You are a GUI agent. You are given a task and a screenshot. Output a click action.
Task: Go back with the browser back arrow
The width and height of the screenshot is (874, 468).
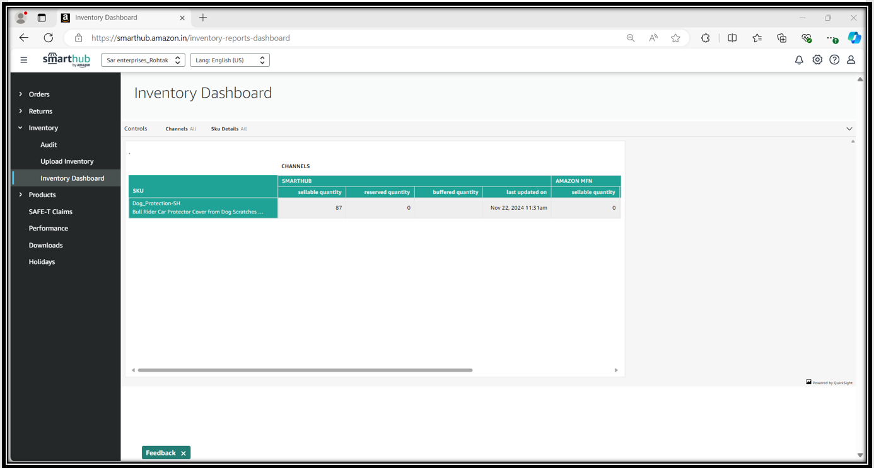click(x=24, y=38)
